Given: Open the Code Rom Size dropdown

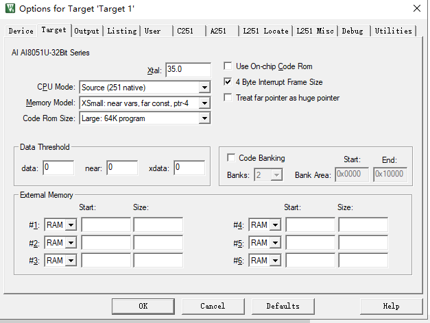Looking at the screenshot, I should pyautogui.click(x=145, y=118).
